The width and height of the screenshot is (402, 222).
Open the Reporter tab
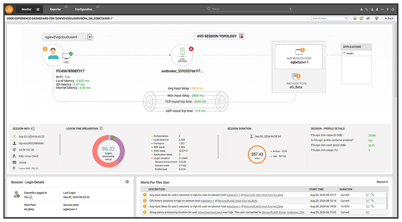click(x=56, y=9)
